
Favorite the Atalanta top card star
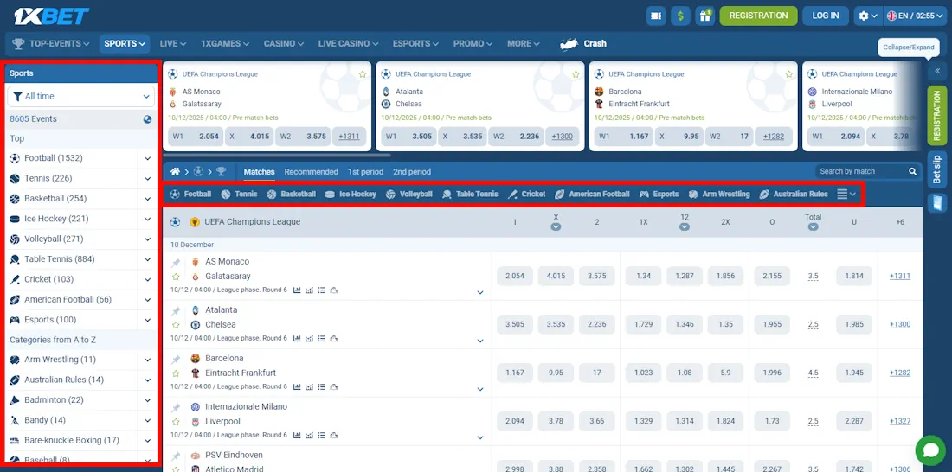(576, 74)
